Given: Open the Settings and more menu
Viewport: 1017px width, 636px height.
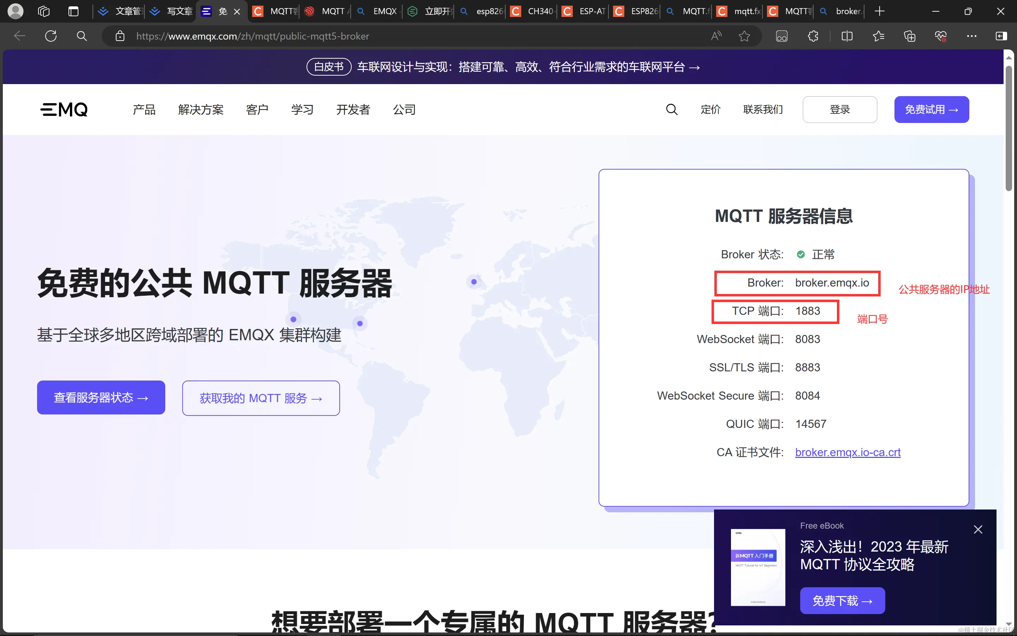Looking at the screenshot, I should coord(971,36).
